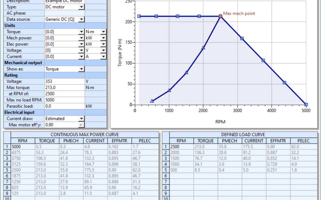Viewport: 321px width, 200px height.
Task: Open the Torque unit N·m dropdown
Action: [x=103, y=32]
